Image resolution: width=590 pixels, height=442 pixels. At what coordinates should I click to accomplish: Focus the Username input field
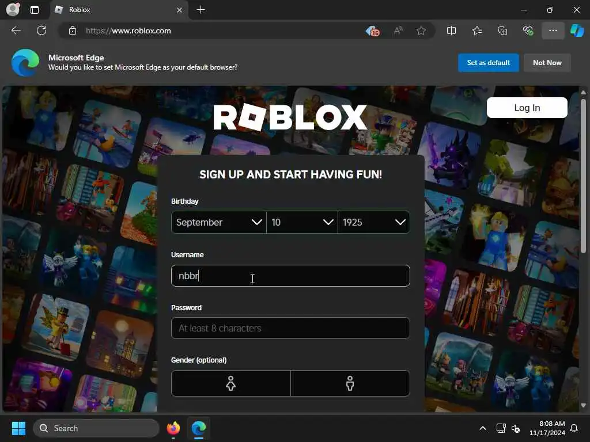[x=290, y=276]
